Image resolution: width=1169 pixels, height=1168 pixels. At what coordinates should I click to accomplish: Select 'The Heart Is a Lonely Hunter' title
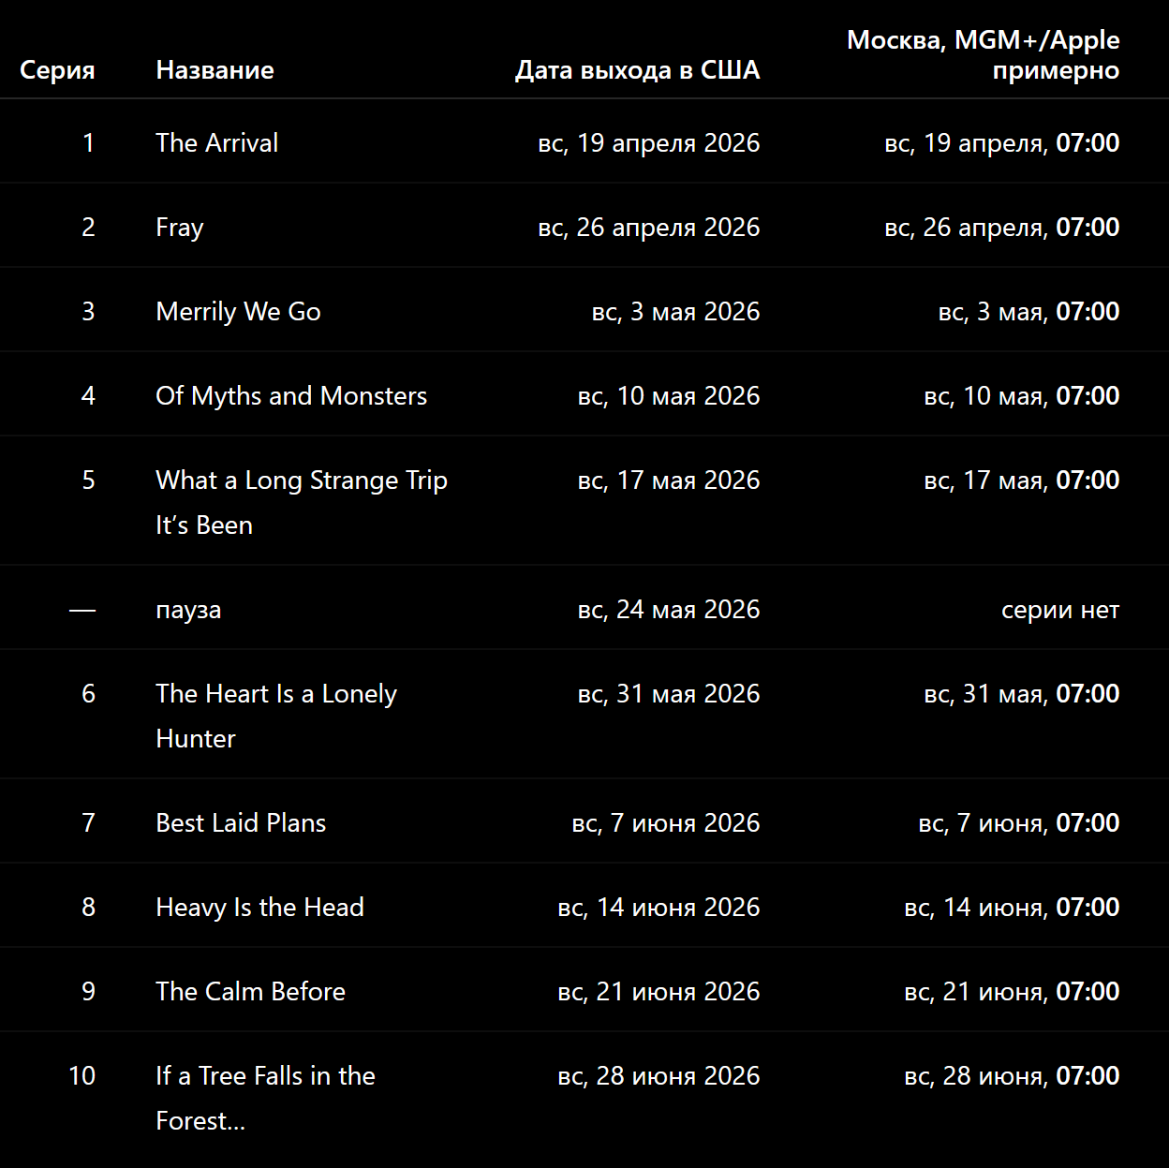[276, 716]
